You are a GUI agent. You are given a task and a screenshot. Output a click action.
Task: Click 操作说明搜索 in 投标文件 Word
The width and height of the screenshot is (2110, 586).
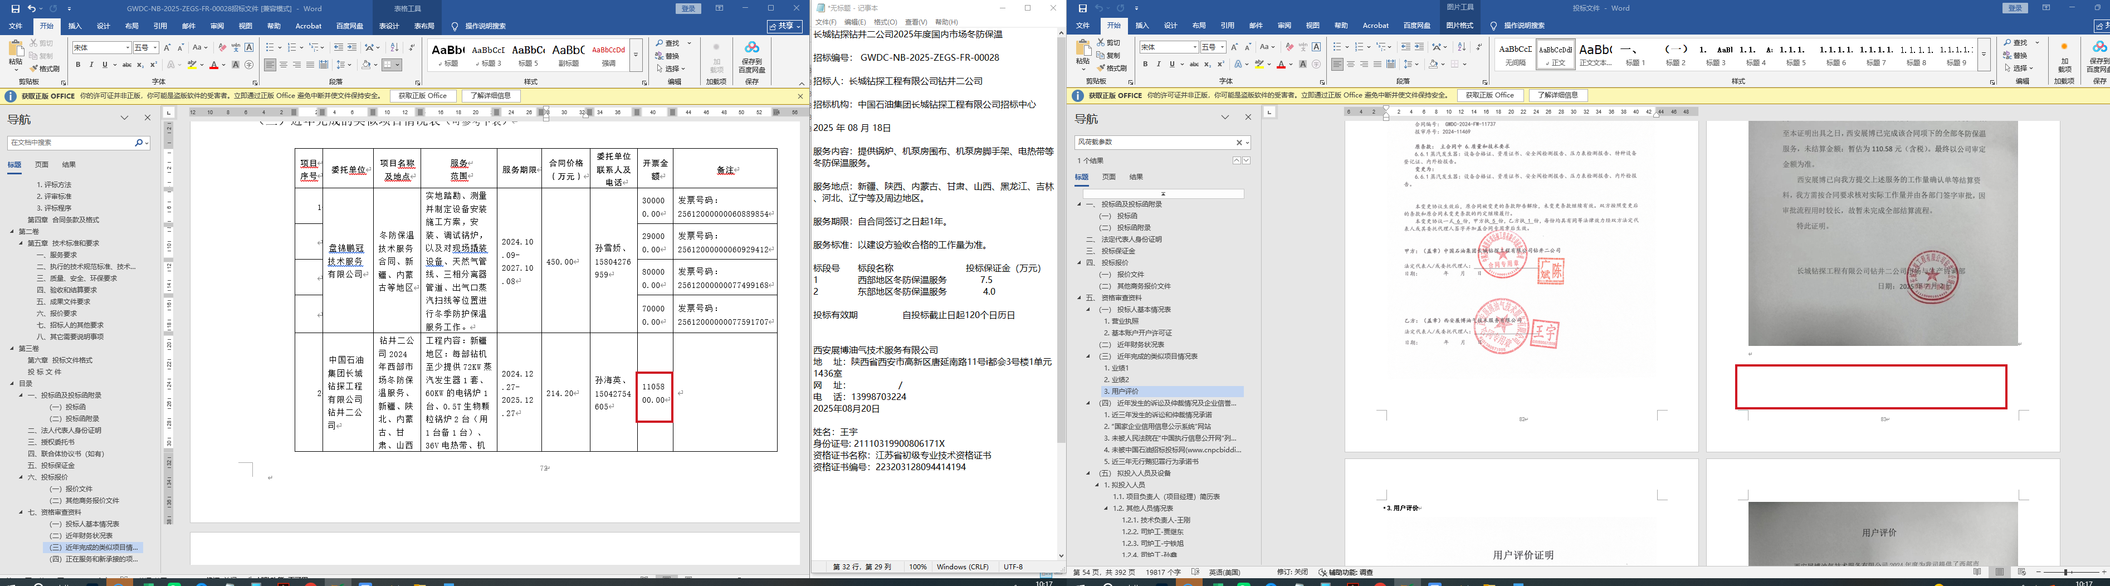click(x=1525, y=26)
